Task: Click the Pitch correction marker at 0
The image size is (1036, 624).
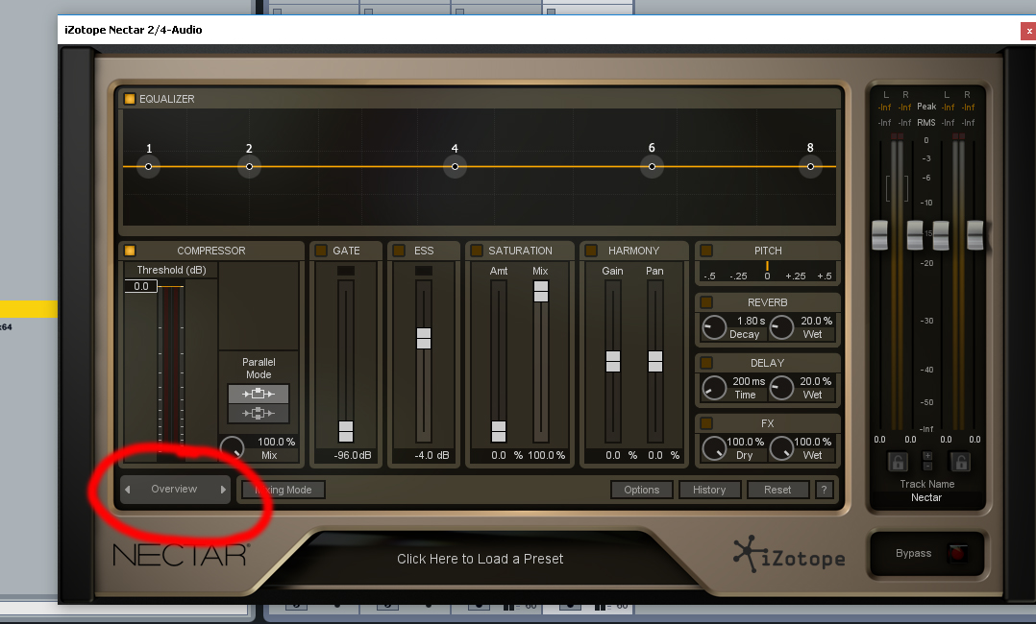Action: tap(767, 266)
